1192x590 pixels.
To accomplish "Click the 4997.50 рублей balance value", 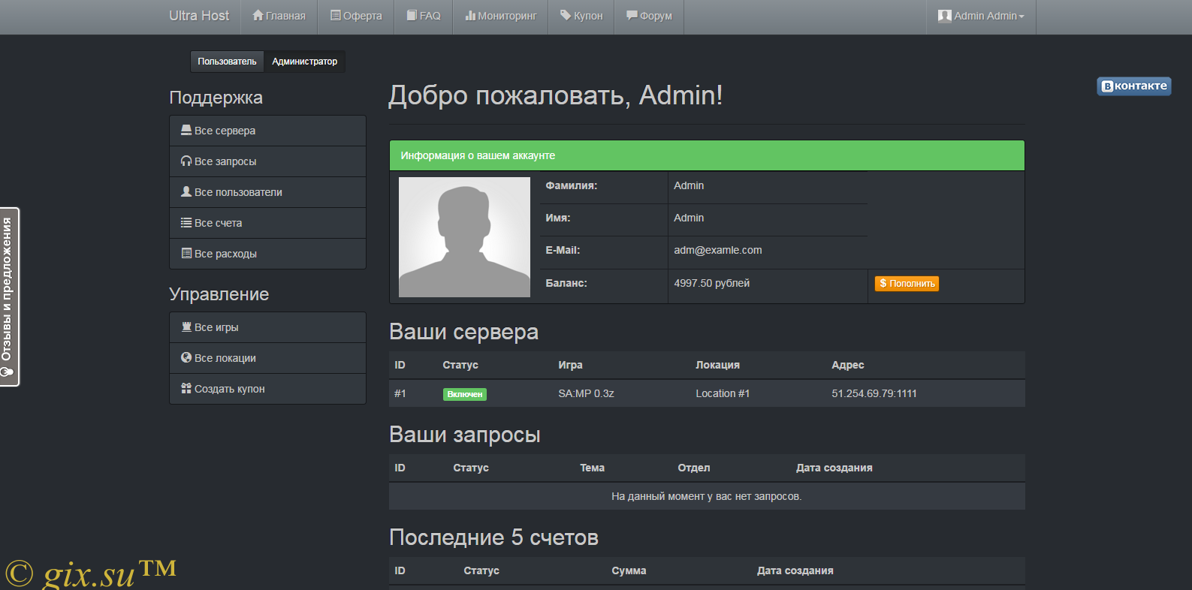I will coord(712,283).
